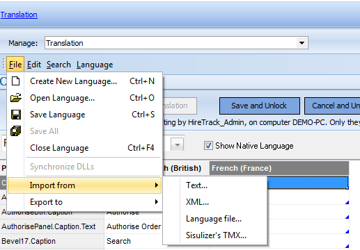Open the dropdown arrow beside Show Native Language
The height and width of the screenshot is (250, 360).
point(178,144)
